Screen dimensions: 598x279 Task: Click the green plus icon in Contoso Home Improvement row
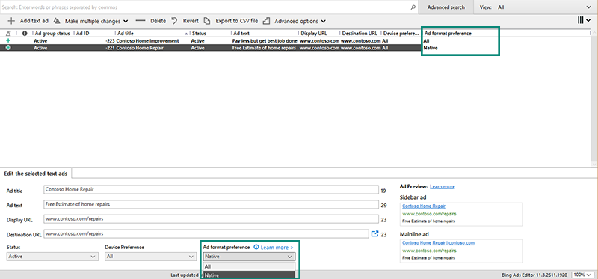tap(8, 40)
